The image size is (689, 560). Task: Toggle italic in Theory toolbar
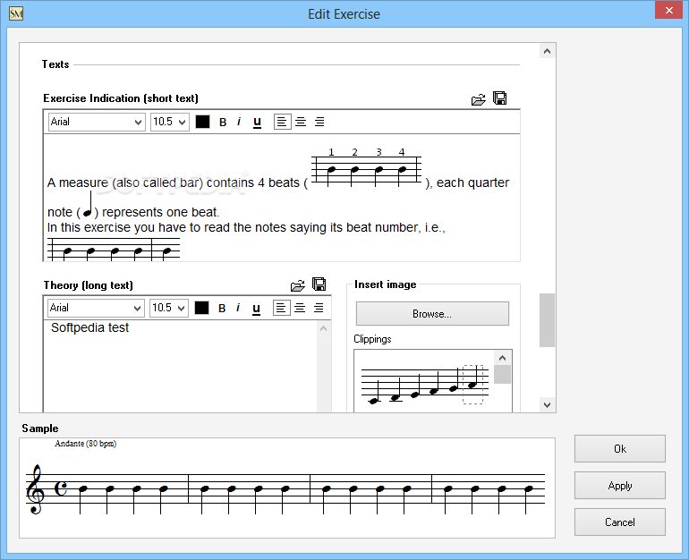[238, 308]
